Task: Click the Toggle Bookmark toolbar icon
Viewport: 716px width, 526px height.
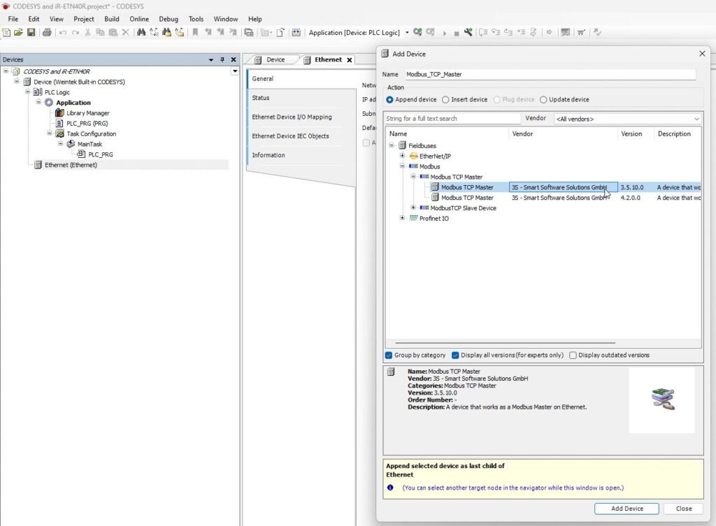Action: (x=195, y=32)
